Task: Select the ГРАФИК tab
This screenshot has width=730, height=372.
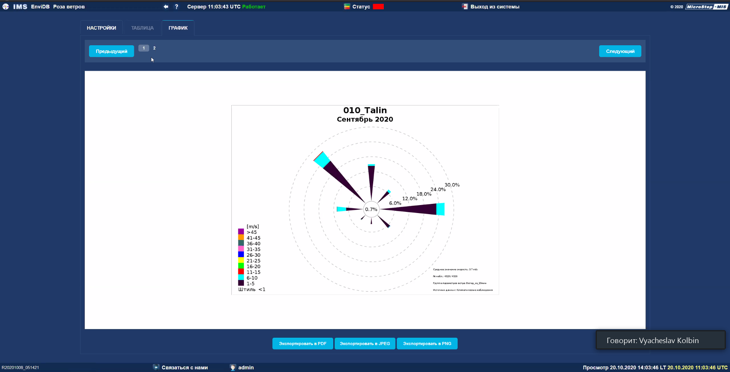Action: (x=178, y=28)
